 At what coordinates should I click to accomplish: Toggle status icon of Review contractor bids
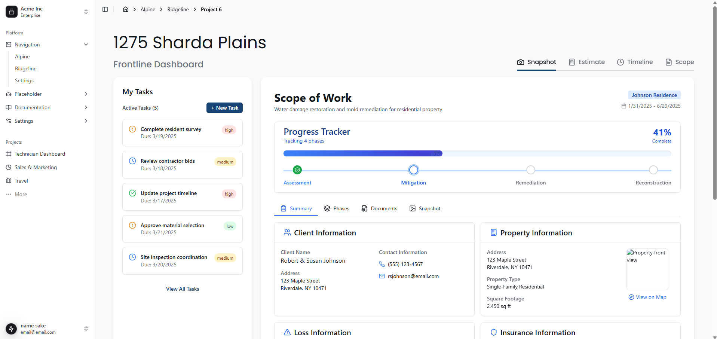coord(132,161)
